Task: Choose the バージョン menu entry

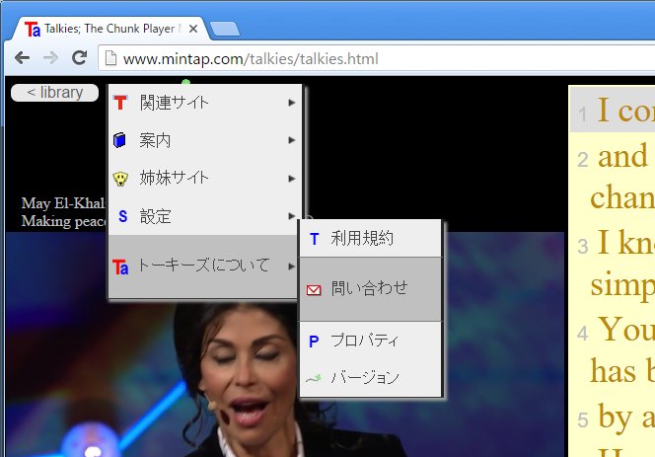Action: click(x=365, y=377)
